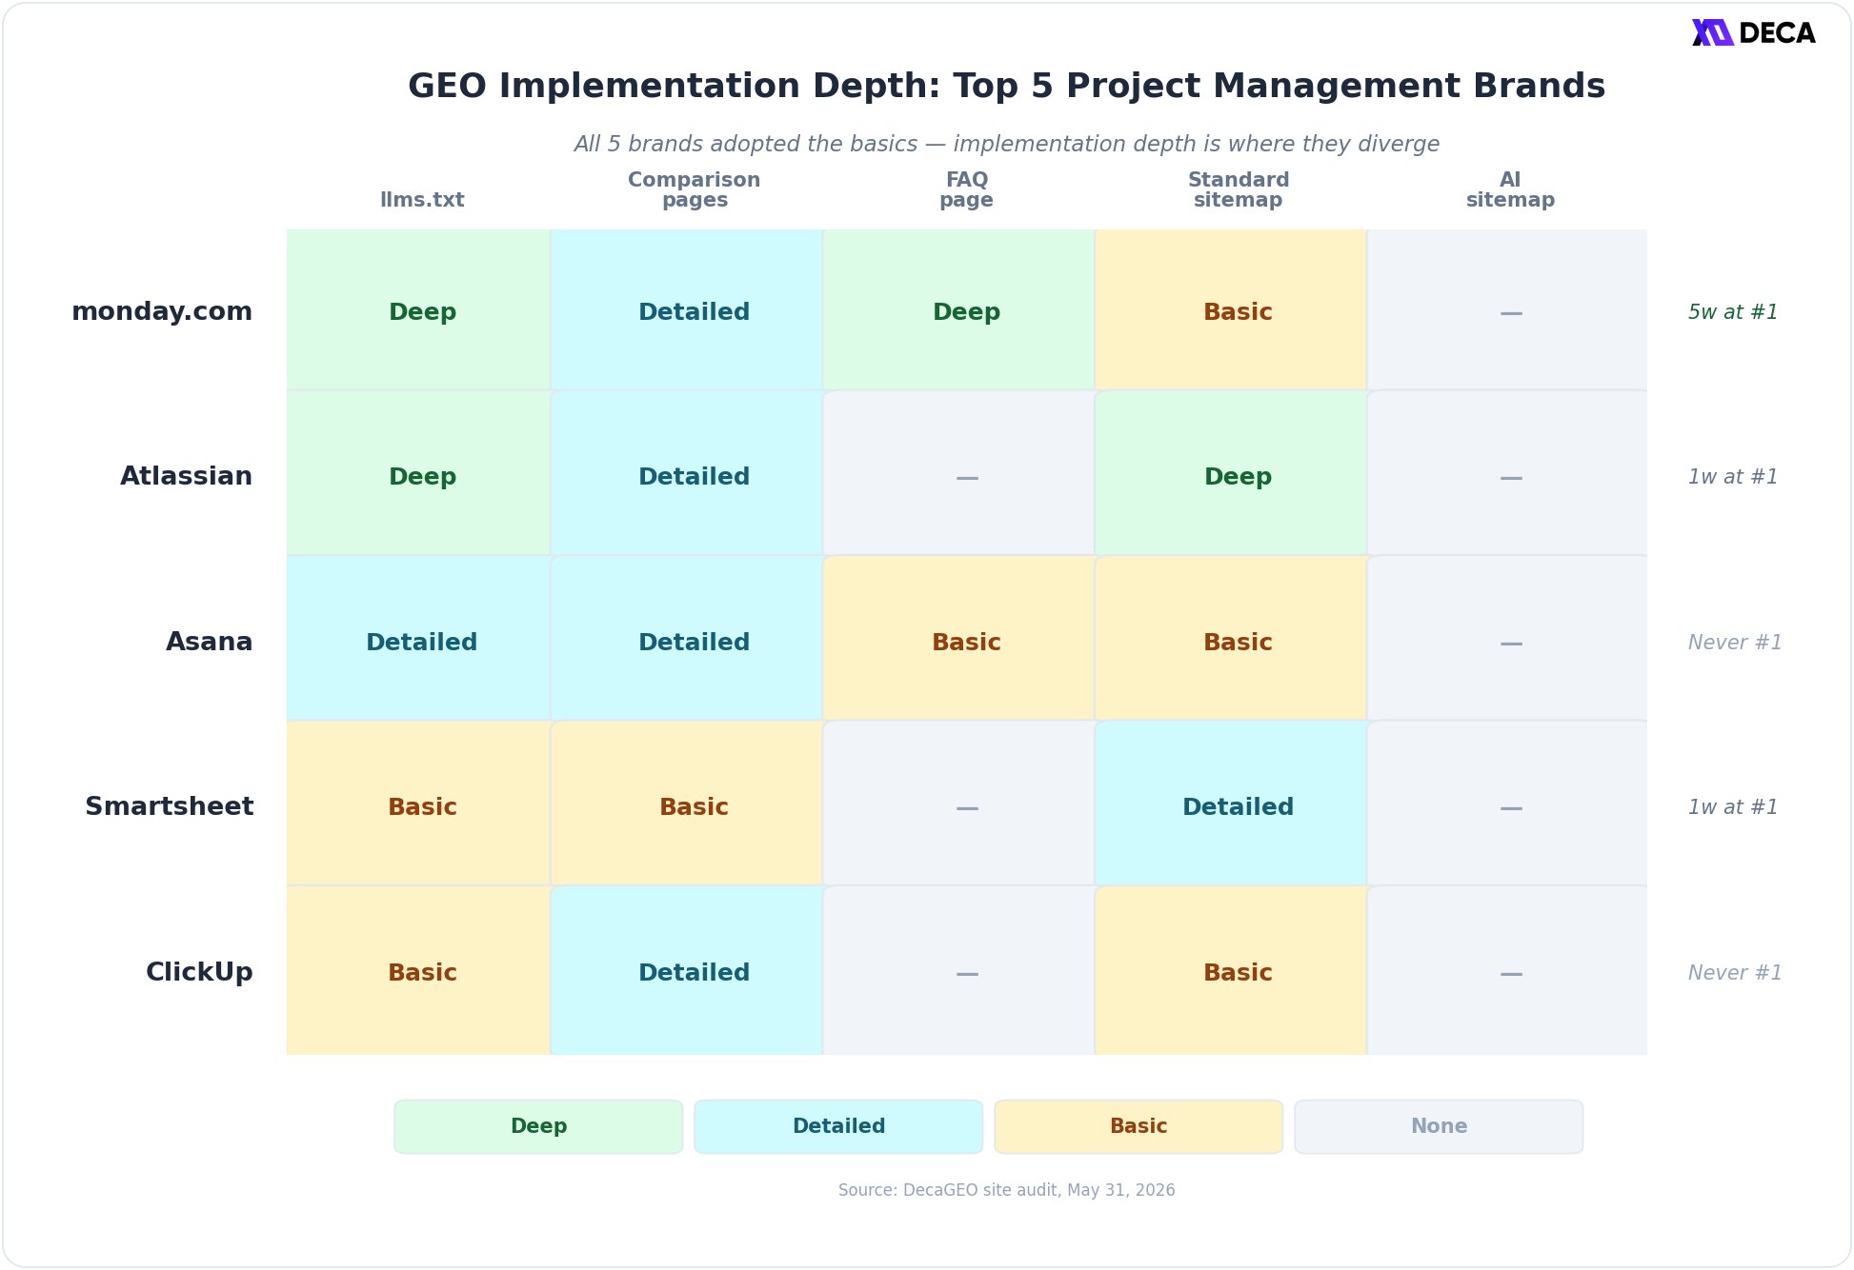Click Atlassian's Standard sitemap Deep cell
The image size is (1854, 1270).
point(1232,473)
